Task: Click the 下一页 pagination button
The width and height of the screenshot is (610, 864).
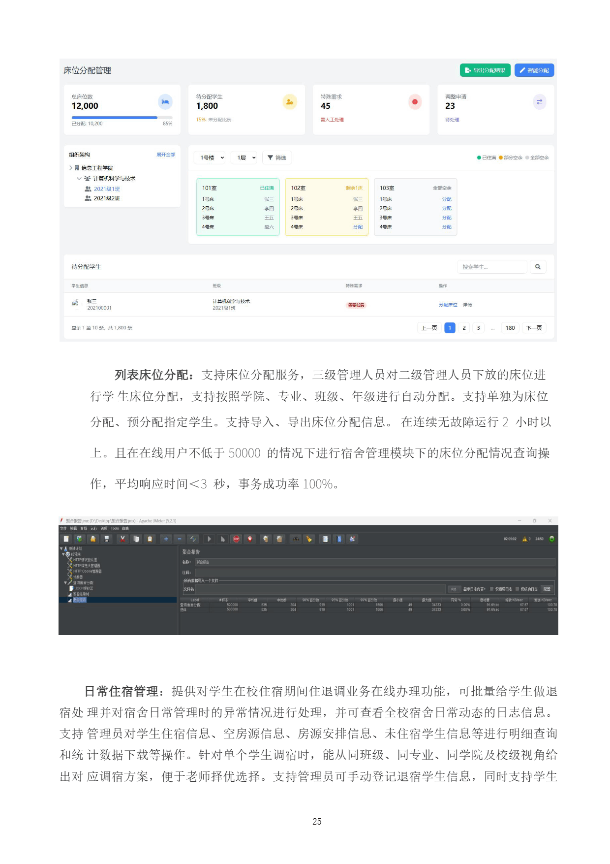Action: coord(534,328)
